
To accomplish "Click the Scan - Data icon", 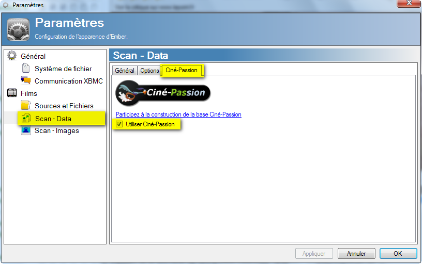I will 26,119.
